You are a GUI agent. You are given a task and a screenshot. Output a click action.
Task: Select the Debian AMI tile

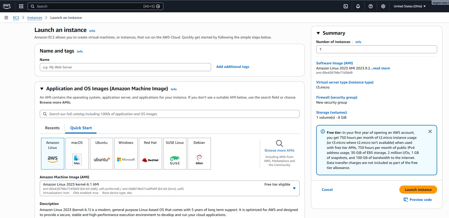tap(199, 154)
